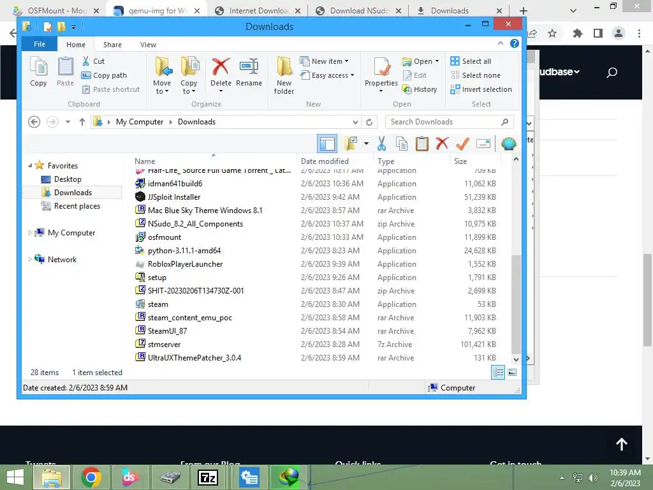Click Select none in ribbon
This screenshot has width=653, height=490.
click(x=476, y=75)
